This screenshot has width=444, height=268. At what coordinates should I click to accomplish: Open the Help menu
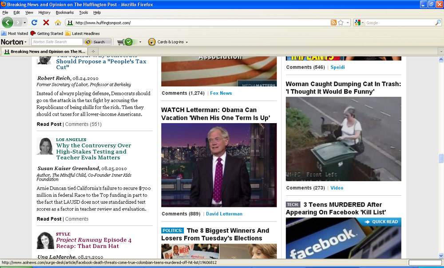pos(97,12)
